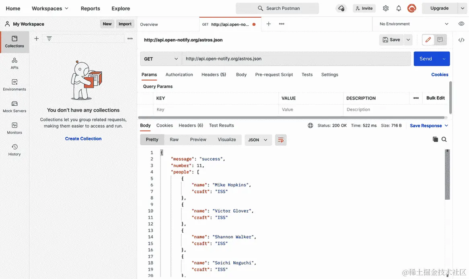Expand the Workspaces dropdown
469x279 pixels.
tap(50, 8)
